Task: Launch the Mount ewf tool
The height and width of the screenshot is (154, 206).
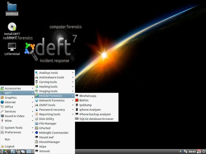Action: coord(55,137)
